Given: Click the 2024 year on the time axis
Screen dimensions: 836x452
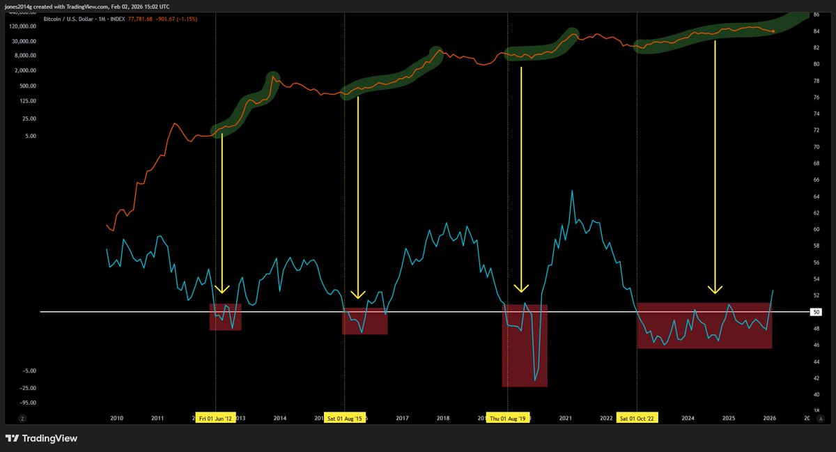Looking at the screenshot, I should point(688,419).
